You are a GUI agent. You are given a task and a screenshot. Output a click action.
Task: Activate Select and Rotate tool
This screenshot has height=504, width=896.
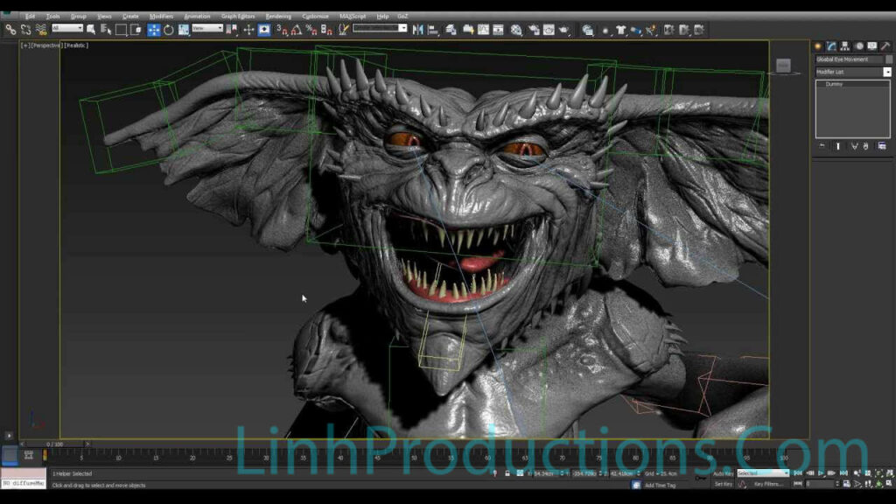click(x=169, y=30)
